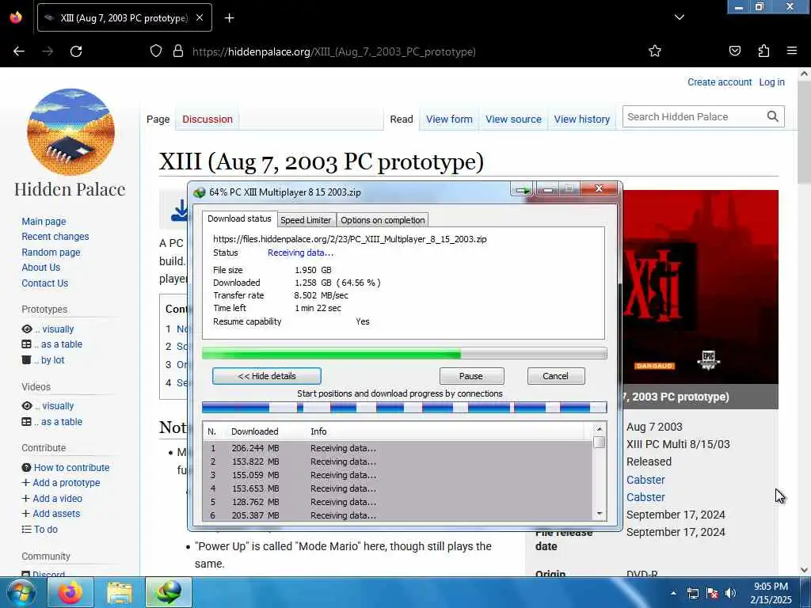Image resolution: width=811 pixels, height=608 pixels.
Task: Switch to Speed Limiter tab
Action: coord(306,220)
